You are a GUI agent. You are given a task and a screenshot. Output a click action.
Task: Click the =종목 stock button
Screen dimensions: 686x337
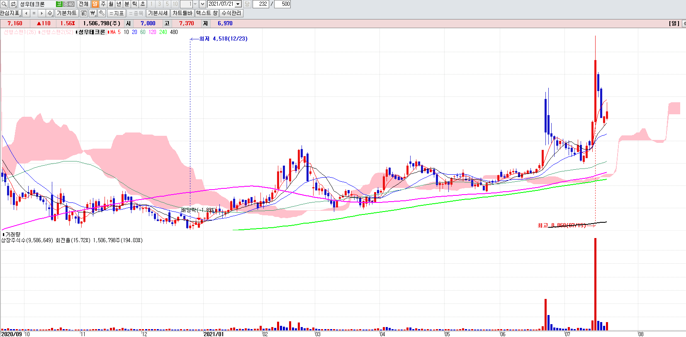click(x=136, y=13)
